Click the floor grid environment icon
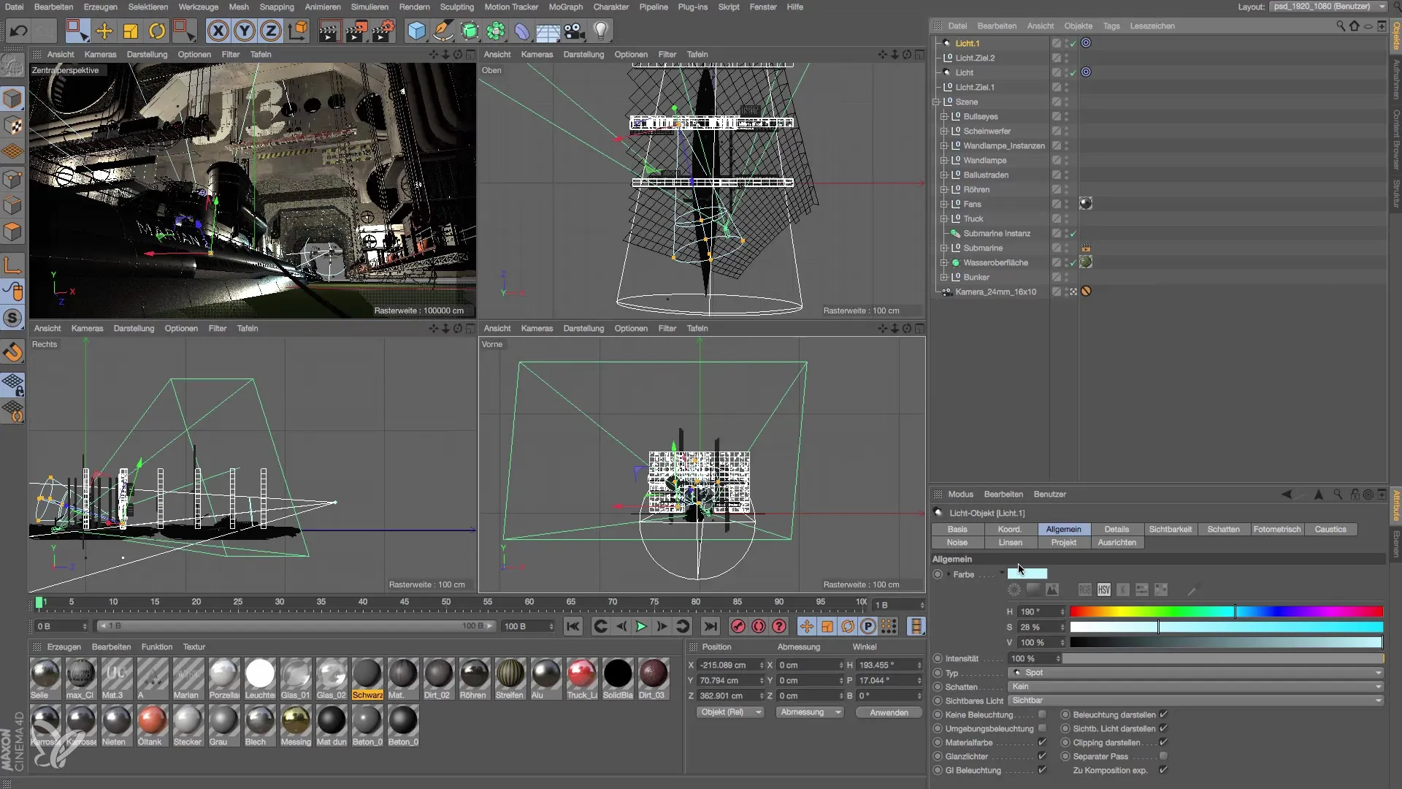Image resolution: width=1402 pixels, height=789 pixels. 548,31
